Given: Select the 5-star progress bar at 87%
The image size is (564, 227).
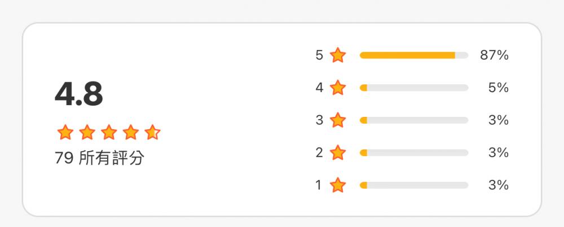Looking at the screenshot, I should (414, 55).
